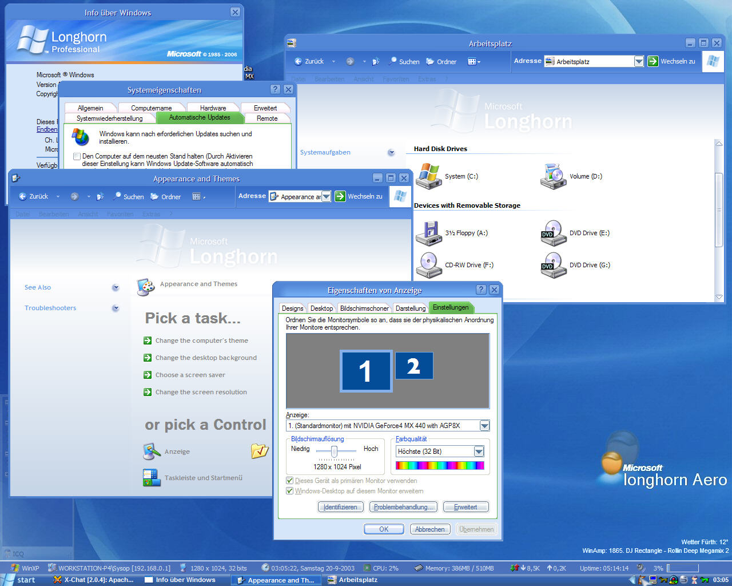Viewport: 732px width, 586px height.
Task: Open Volume (D:) drive icon
Action: tap(553, 176)
